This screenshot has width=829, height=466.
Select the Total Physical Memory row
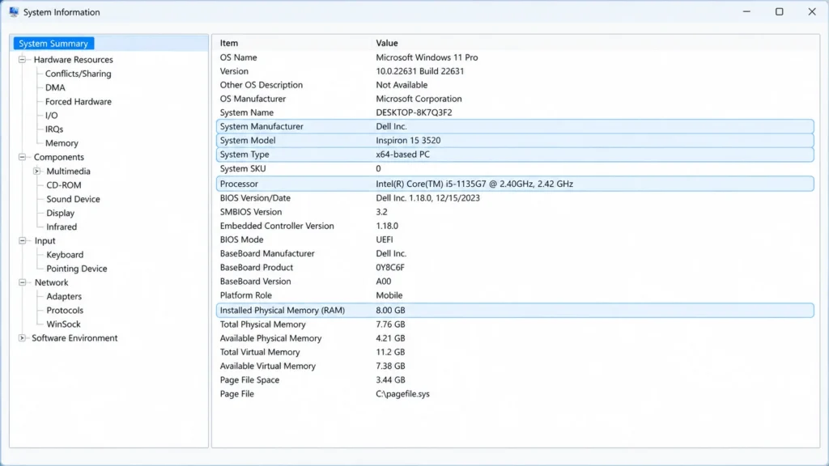515,324
